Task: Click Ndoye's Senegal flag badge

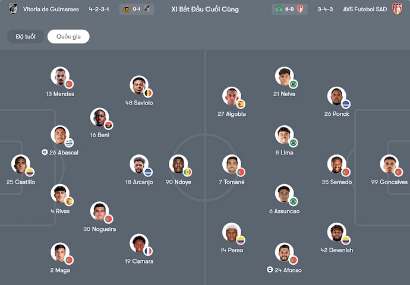Action: [187, 172]
